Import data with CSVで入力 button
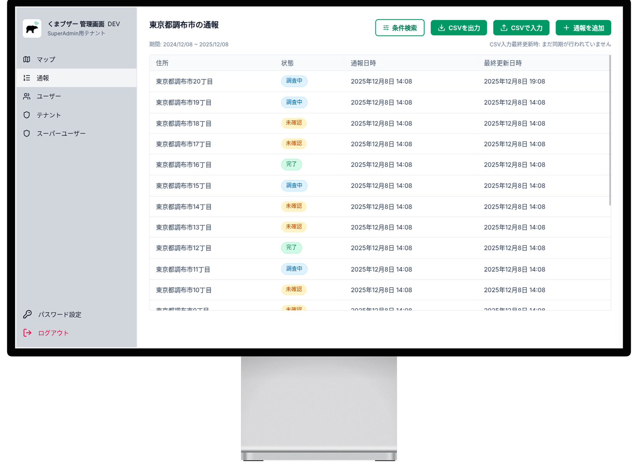638x464 pixels. point(521,28)
